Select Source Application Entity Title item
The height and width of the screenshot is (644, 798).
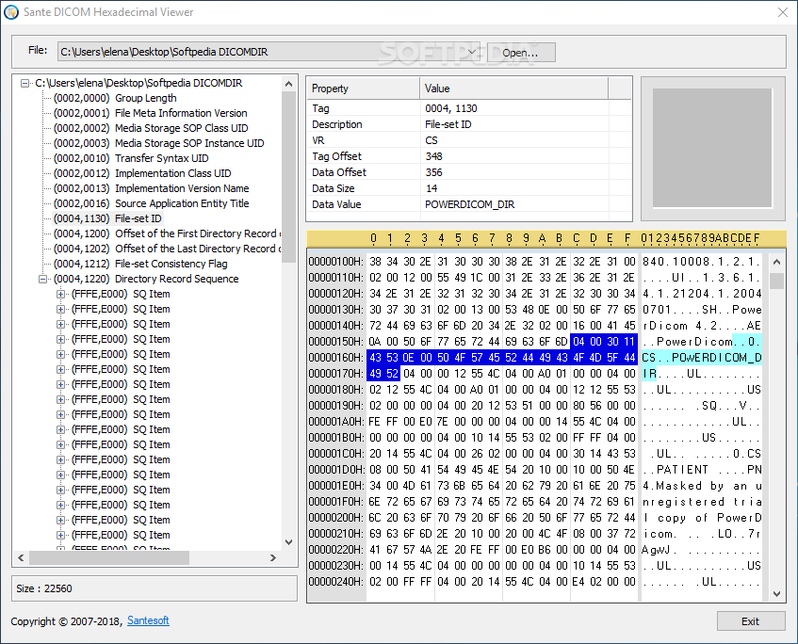click(x=151, y=203)
